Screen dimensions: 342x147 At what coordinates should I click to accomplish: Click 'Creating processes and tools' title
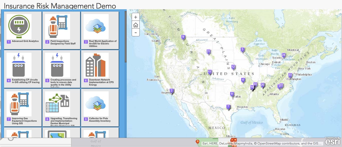coord(63,83)
